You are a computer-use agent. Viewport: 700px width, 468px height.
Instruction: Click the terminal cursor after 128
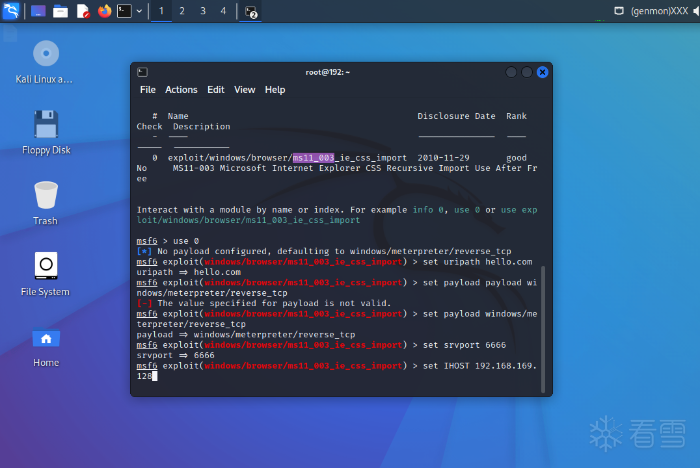[x=155, y=376]
